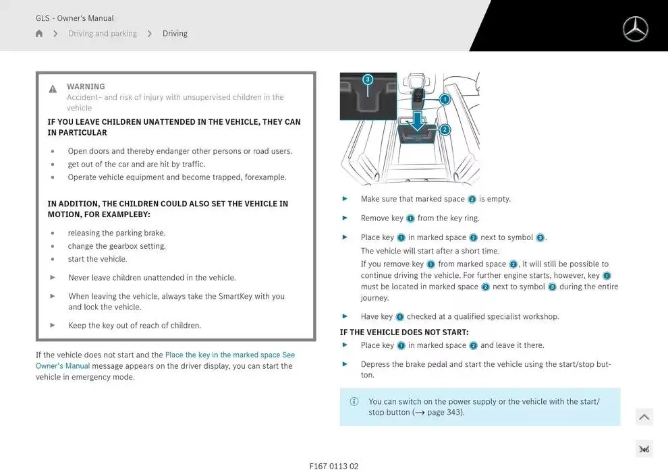Click the chevron right after the home icon
The width and height of the screenshot is (668, 472).
[55, 34]
